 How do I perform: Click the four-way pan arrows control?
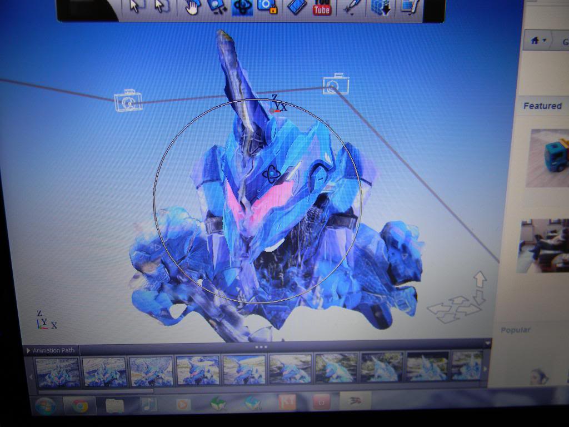[x=453, y=309]
